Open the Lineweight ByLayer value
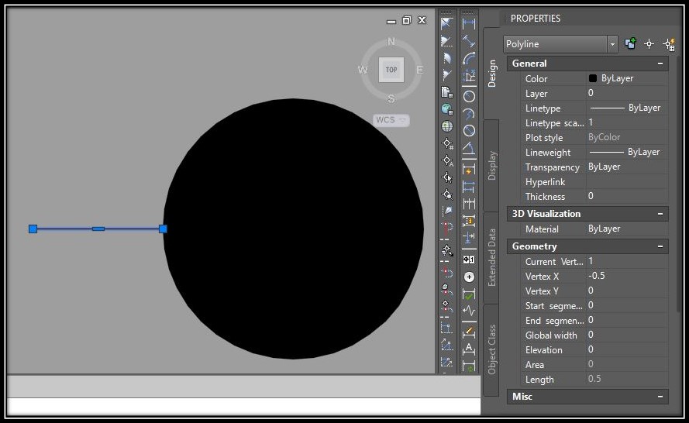The image size is (689, 423). pyautogui.click(x=627, y=152)
